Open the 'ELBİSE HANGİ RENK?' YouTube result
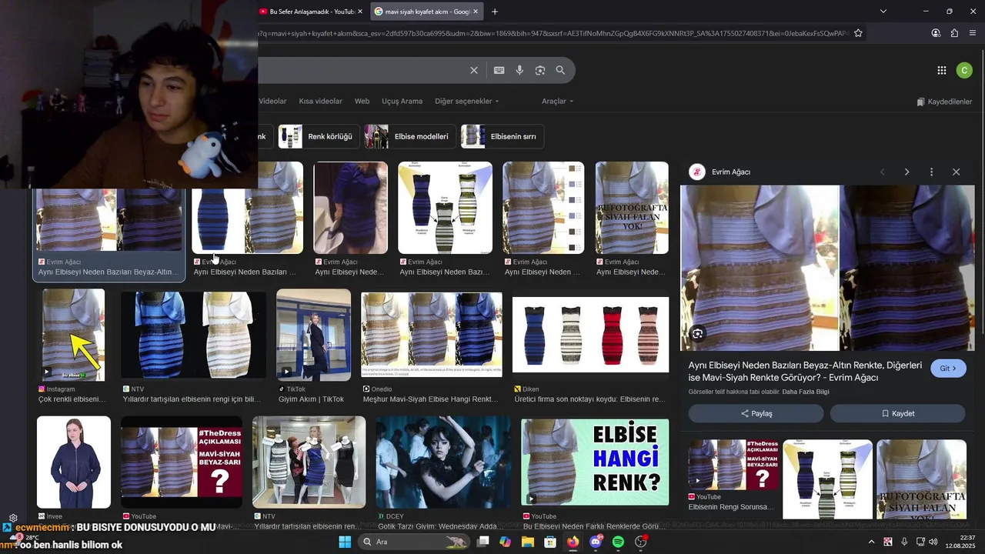The height and width of the screenshot is (554, 985). click(595, 462)
